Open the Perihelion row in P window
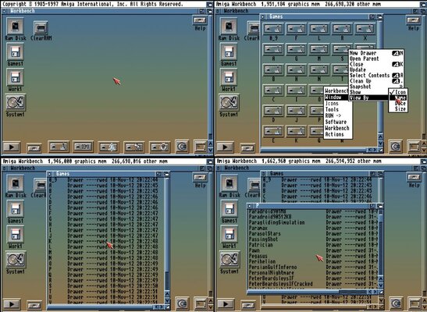 point(313,261)
